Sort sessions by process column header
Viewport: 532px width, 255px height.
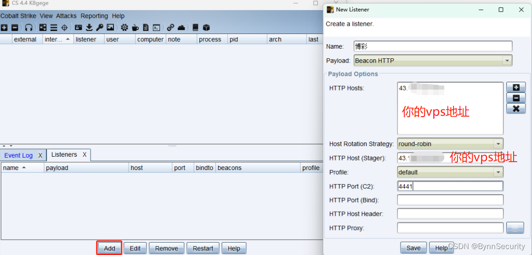click(x=212, y=40)
